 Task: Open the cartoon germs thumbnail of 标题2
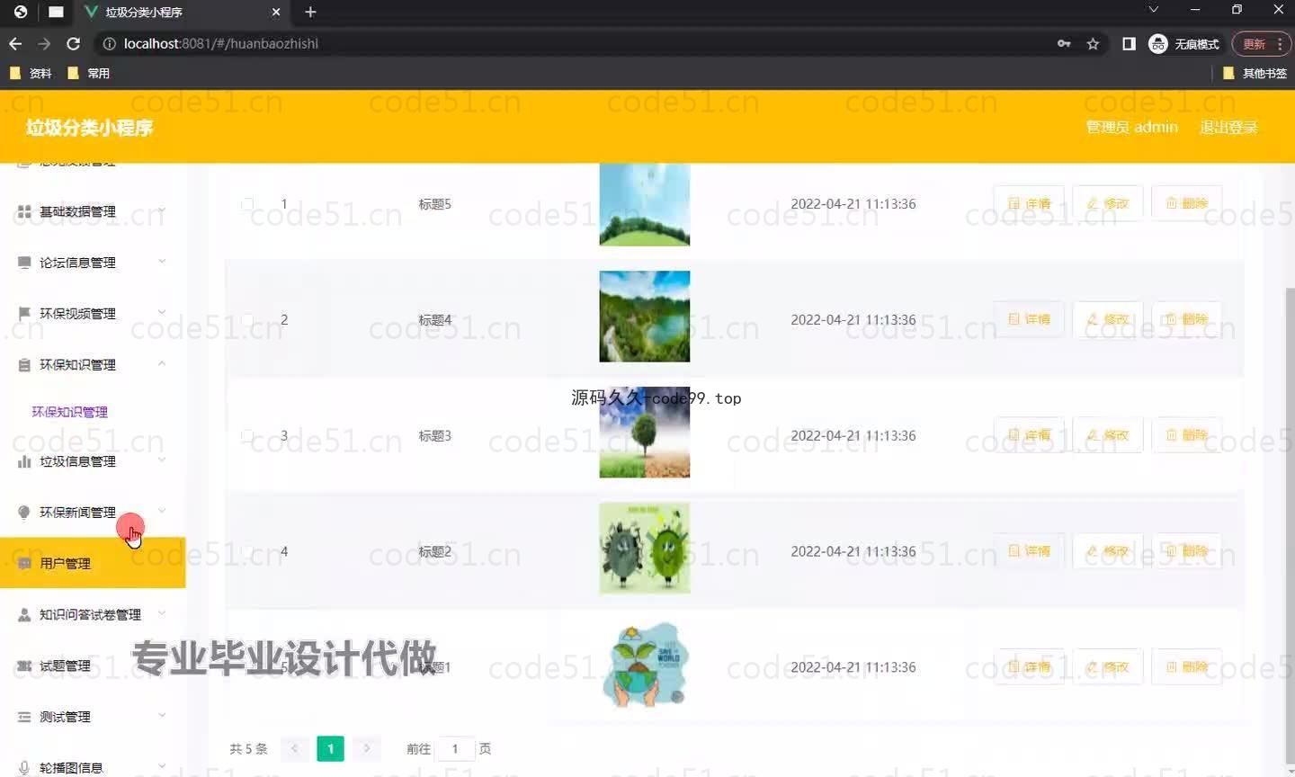click(645, 549)
